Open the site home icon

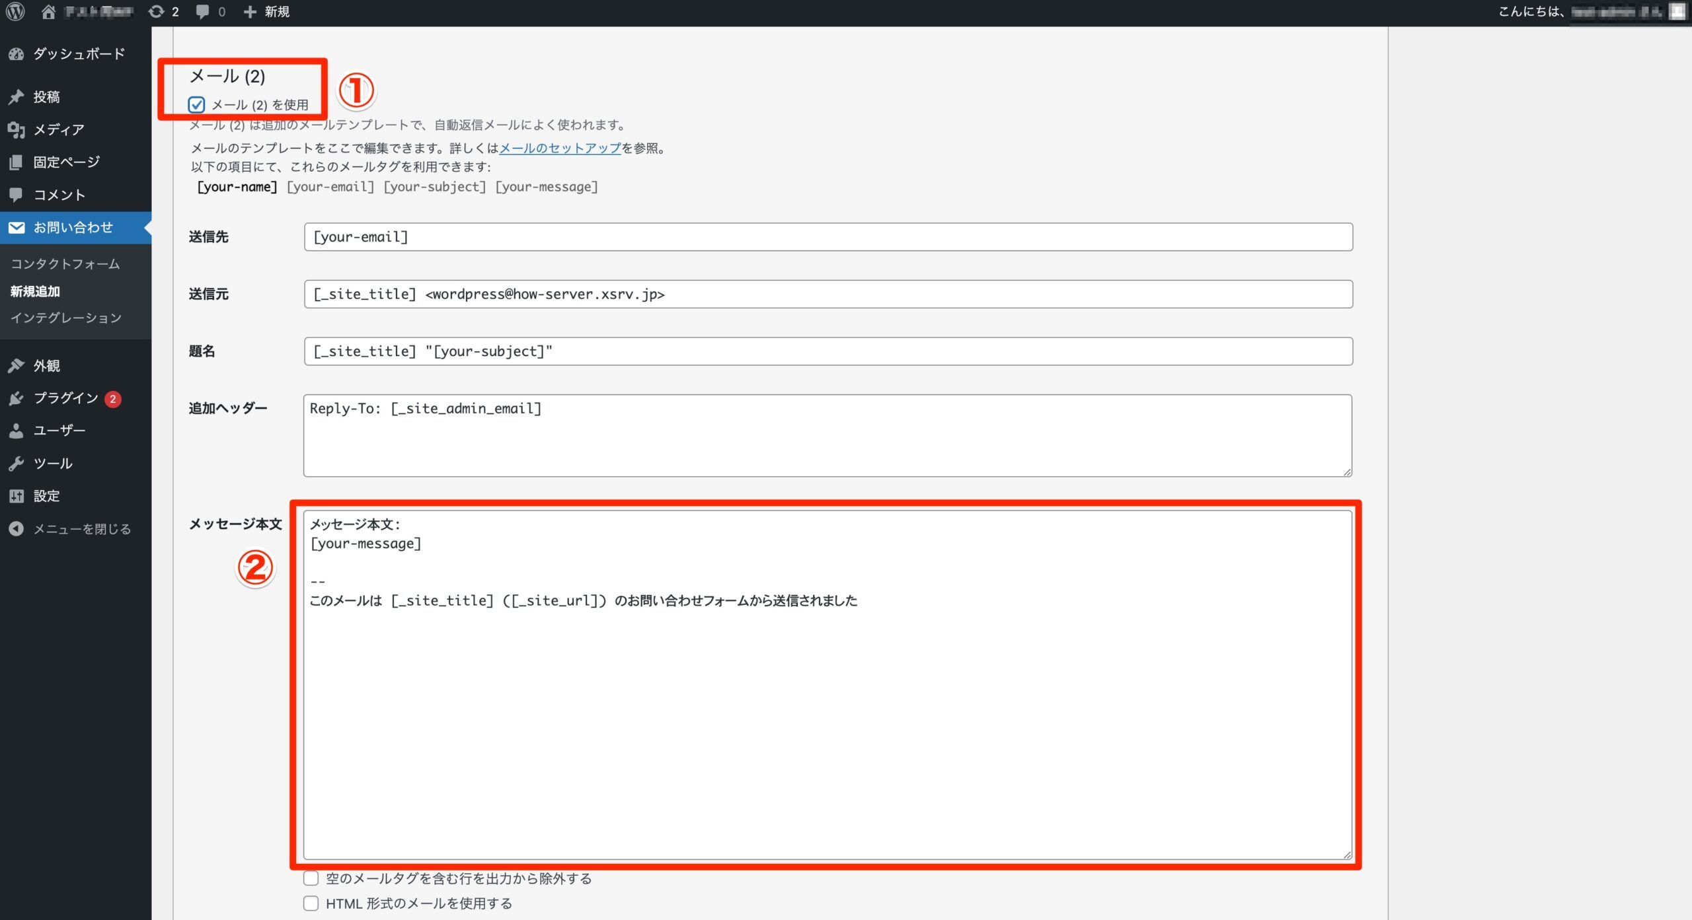(x=48, y=11)
